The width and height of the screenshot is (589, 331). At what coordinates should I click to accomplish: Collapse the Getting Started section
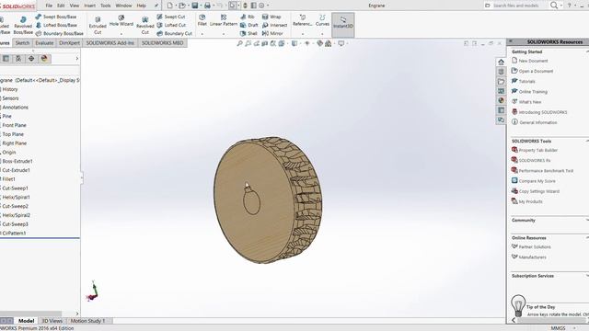587,51
